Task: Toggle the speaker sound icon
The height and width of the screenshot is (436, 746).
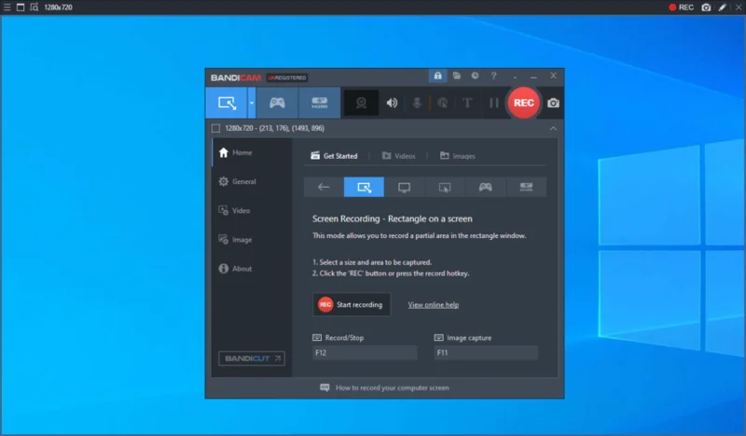Action: (x=392, y=103)
